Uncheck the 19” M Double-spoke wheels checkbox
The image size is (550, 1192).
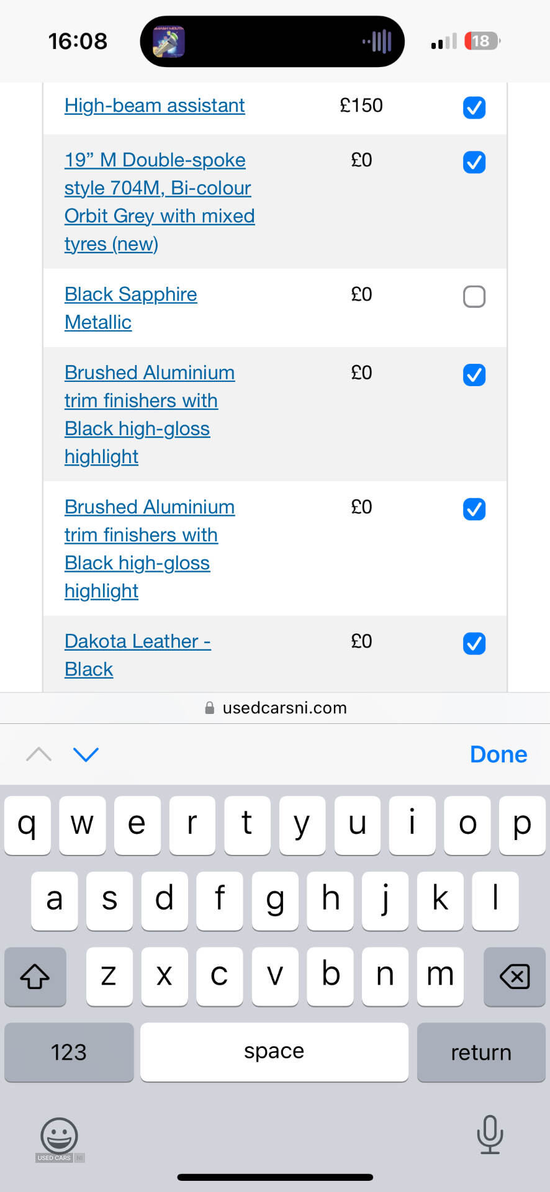click(x=474, y=163)
